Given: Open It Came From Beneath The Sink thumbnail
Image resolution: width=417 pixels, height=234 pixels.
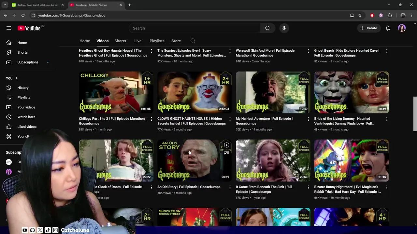Looking at the screenshot, I should [273, 161].
